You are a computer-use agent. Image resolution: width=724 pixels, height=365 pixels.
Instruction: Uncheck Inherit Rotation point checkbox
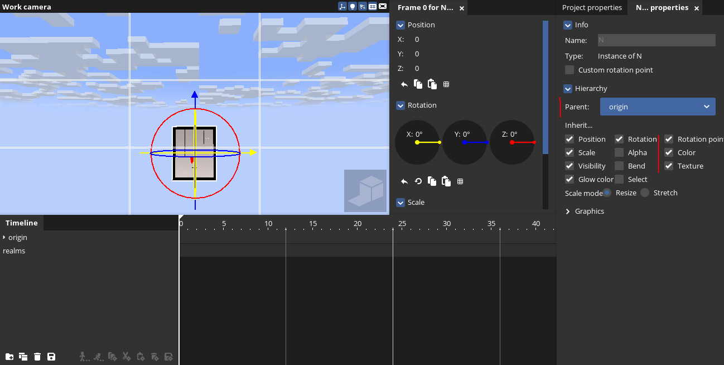click(669, 139)
